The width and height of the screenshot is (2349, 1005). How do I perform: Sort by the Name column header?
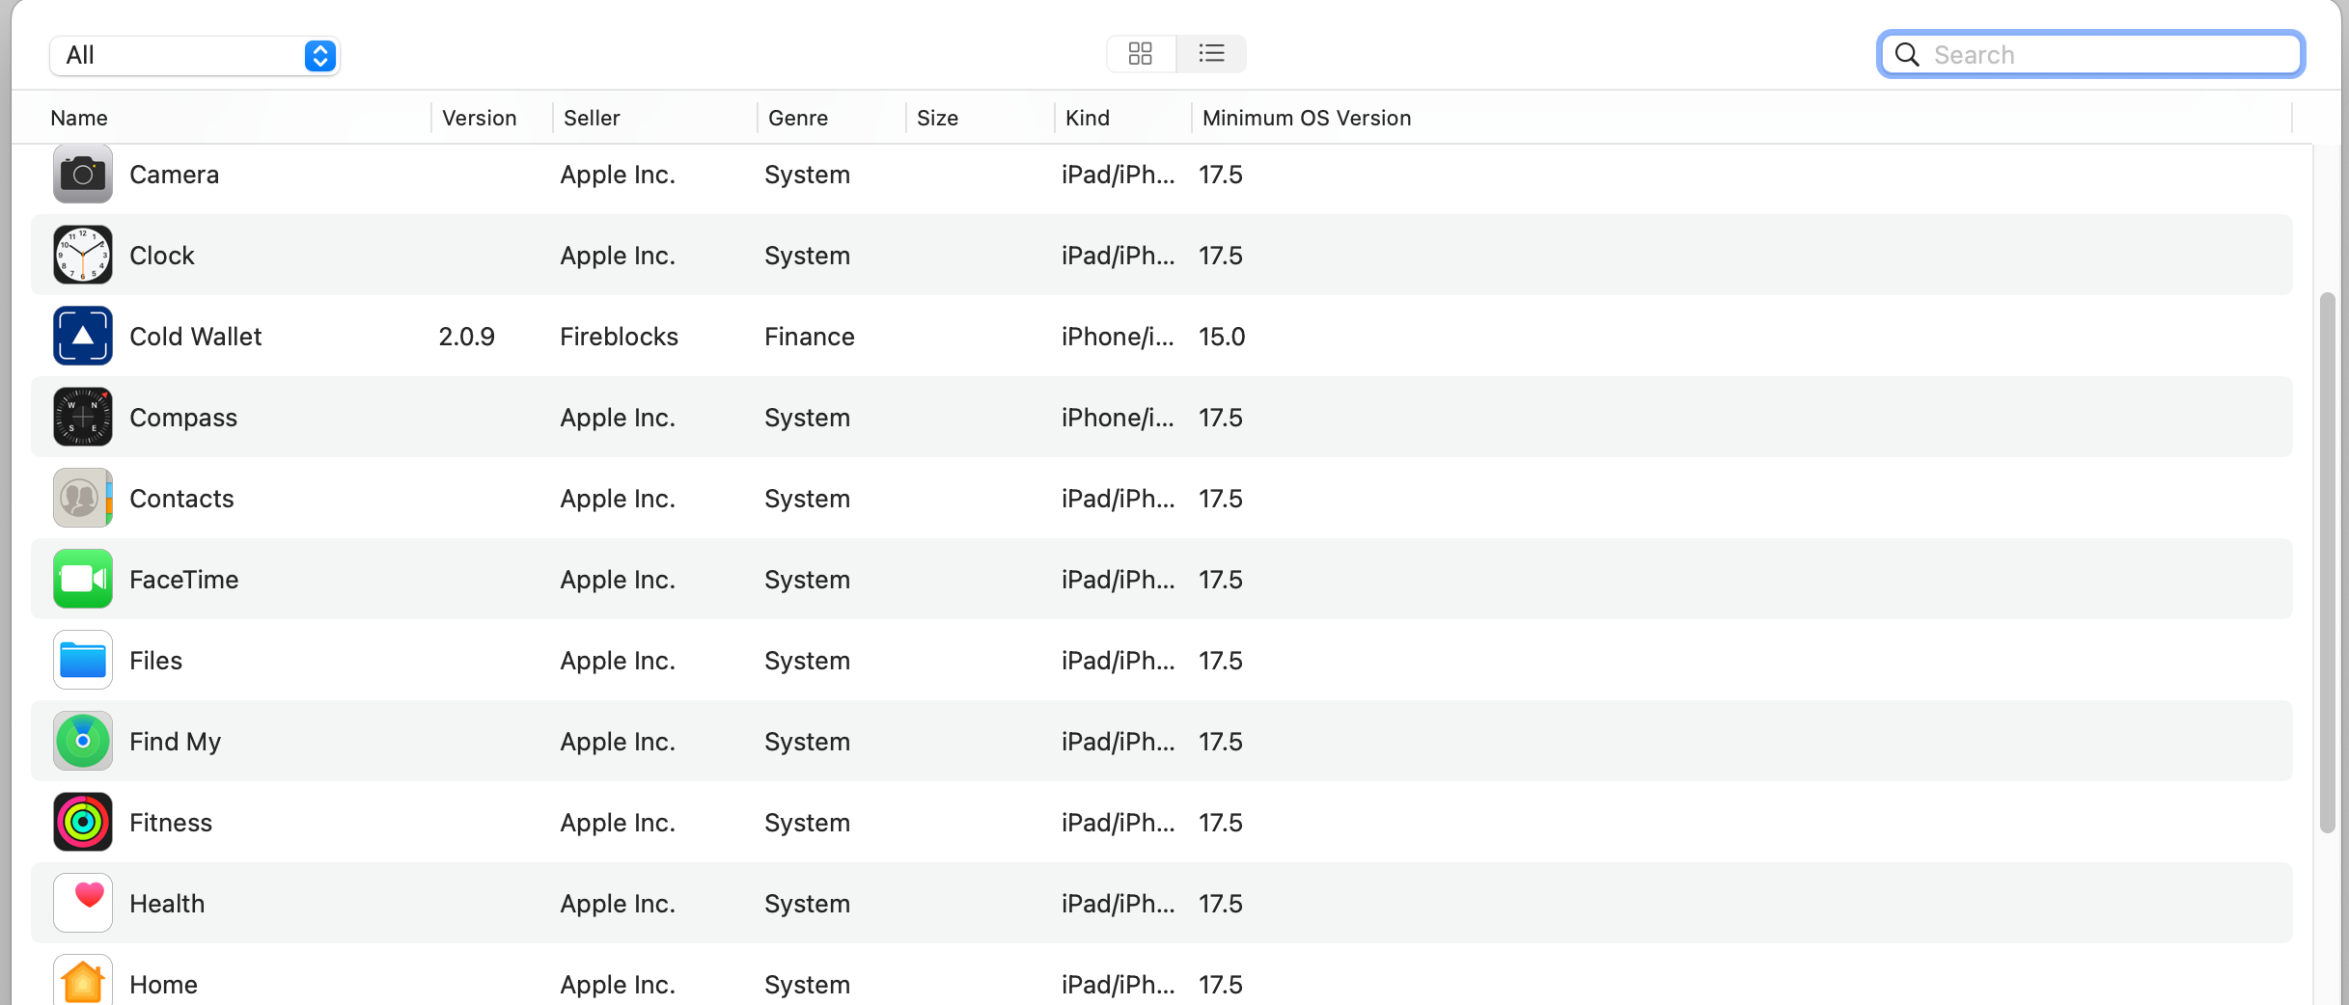coord(79,118)
